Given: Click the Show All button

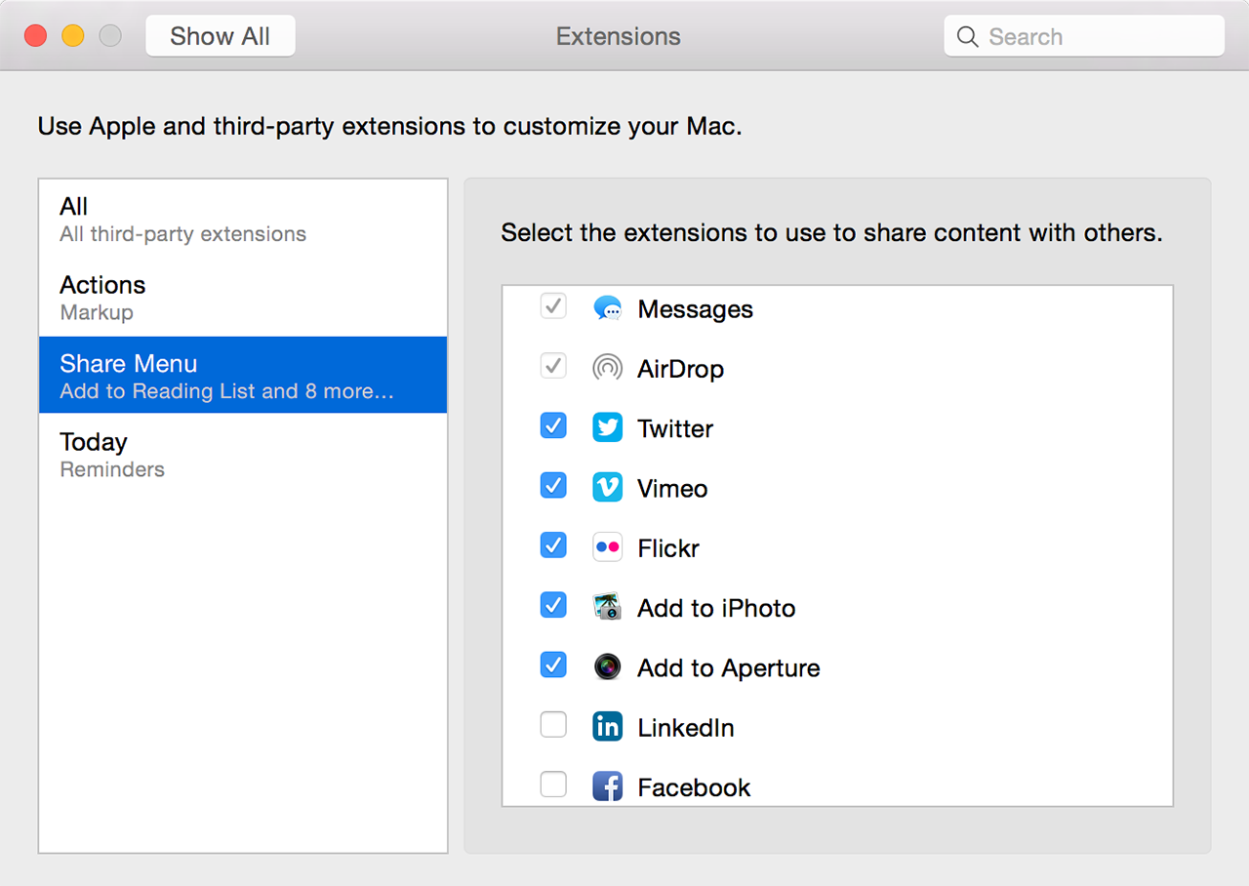Looking at the screenshot, I should pyautogui.click(x=221, y=36).
